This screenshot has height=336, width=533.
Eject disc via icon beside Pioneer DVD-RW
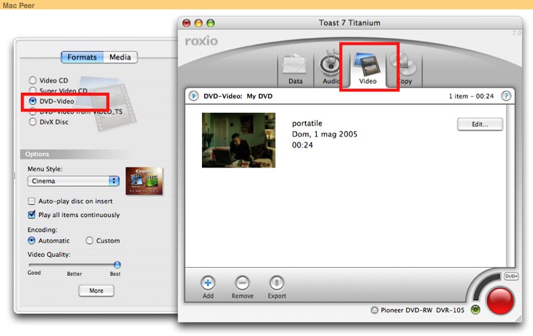(x=374, y=310)
